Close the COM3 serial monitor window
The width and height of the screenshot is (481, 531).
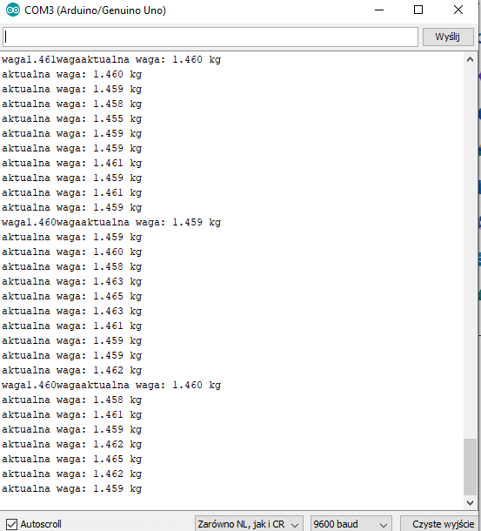click(458, 10)
